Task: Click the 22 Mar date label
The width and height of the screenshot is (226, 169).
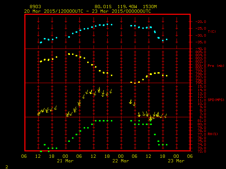Action: click(x=121, y=161)
